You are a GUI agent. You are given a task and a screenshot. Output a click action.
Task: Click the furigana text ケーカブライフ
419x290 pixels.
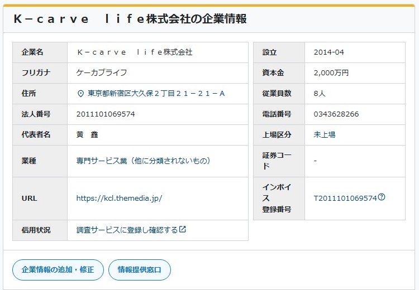pos(102,73)
